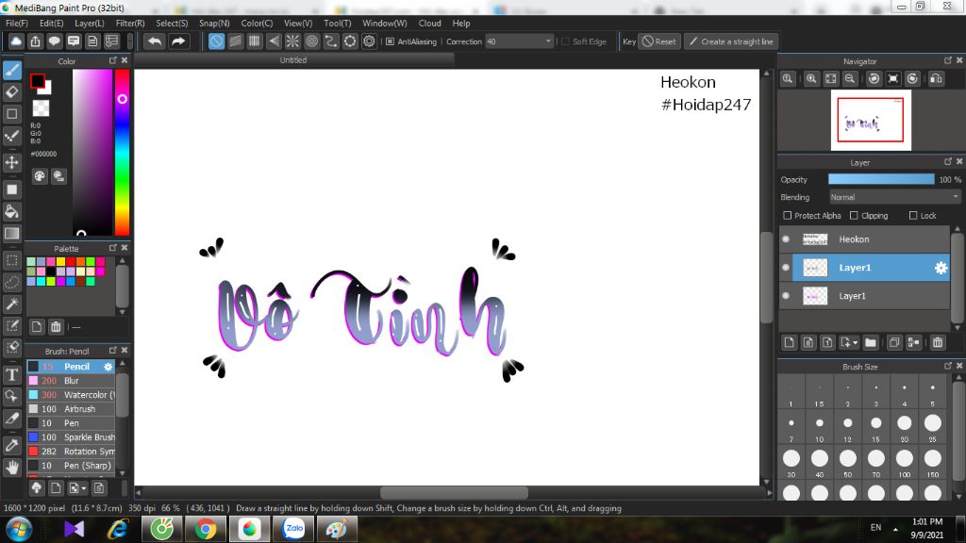Click the layer Opacity slider
The width and height of the screenshot is (966, 543).
tap(881, 179)
